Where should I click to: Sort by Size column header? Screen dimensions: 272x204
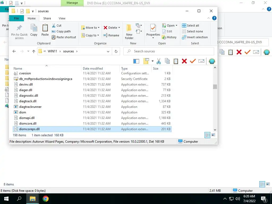(162, 68)
